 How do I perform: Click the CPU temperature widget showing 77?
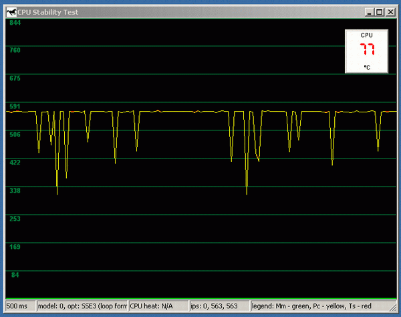click(x=367, y=51)
